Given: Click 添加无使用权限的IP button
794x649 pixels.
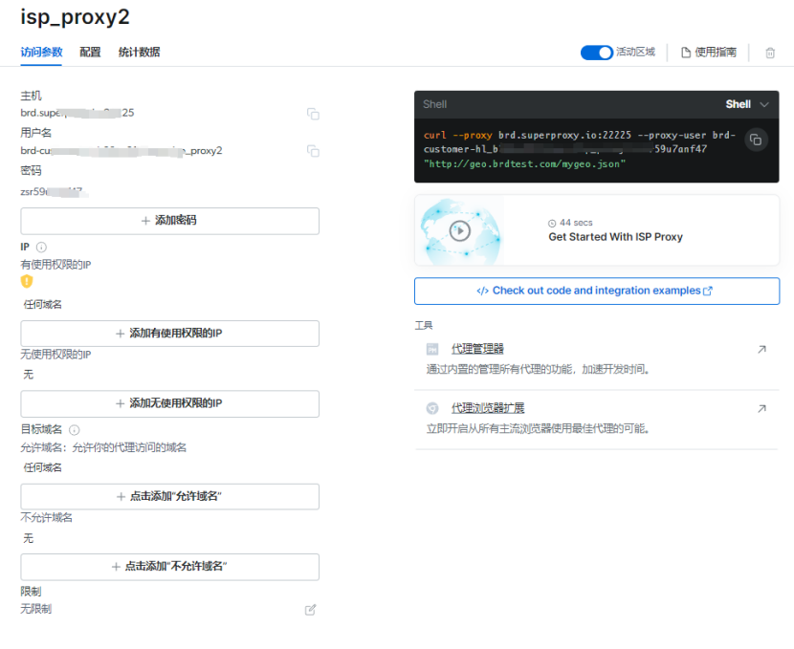Looking at the screenshot, I should (169, 403).
